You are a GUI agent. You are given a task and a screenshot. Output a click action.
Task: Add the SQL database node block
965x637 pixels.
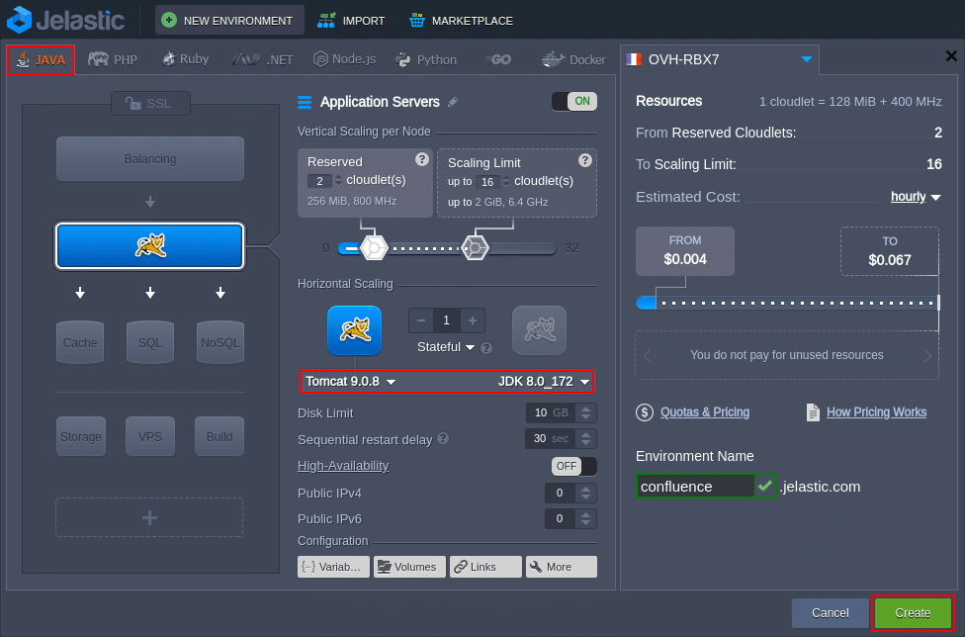pyautogui.click(x=149, y=342)
